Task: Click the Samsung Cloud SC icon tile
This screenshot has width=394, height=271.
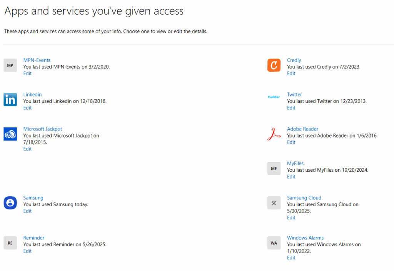Action: [x=274, y=203]
